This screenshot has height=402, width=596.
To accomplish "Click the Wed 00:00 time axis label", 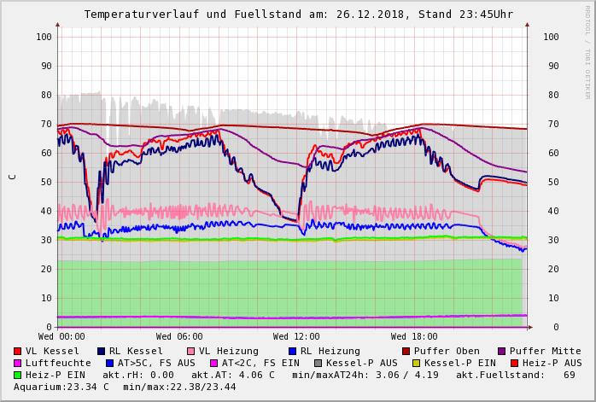I will click(x=61, y=336).
